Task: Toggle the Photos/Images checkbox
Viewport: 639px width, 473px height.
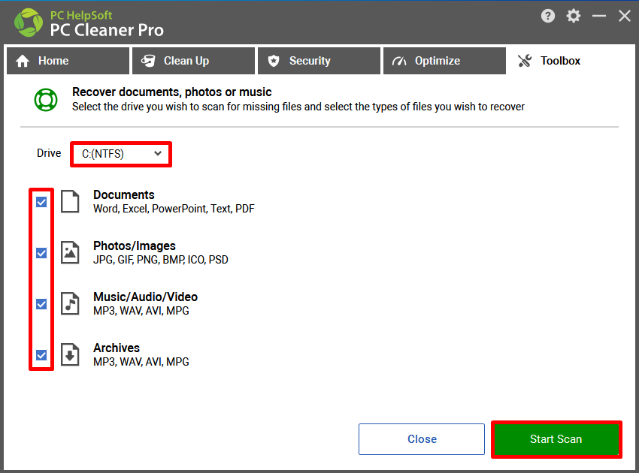Action: pos(41,253)
